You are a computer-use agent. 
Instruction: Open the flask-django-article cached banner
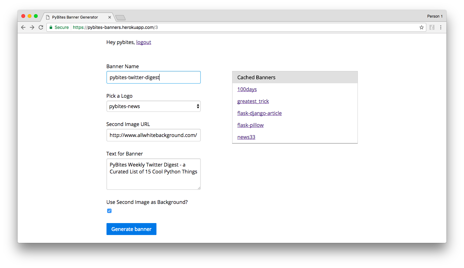tap(259, 113)
